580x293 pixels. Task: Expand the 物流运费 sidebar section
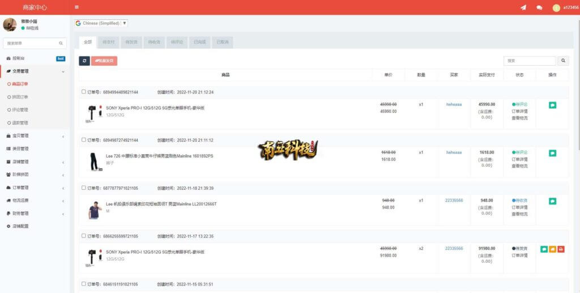[35, 201]
